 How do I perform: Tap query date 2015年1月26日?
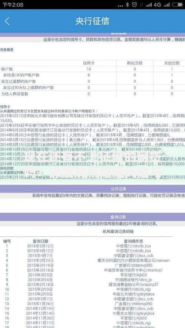point(40,304)
